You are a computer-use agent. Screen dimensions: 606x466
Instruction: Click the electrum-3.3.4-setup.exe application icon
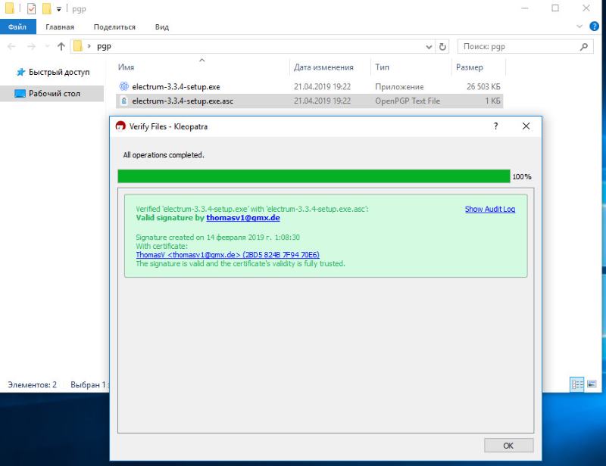tap(123, 86)
